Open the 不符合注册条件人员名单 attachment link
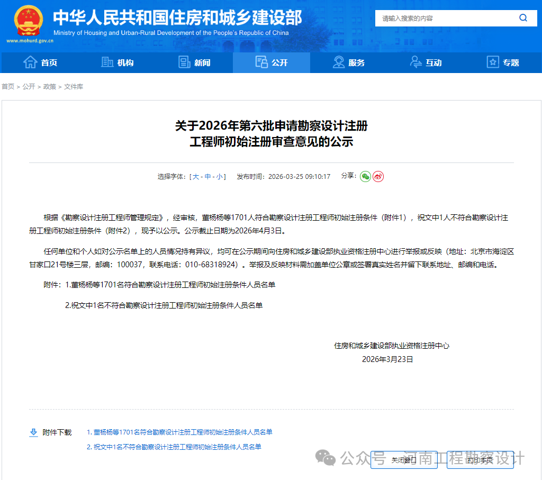Viewport: 542px width, 480px height. point(175,447)
